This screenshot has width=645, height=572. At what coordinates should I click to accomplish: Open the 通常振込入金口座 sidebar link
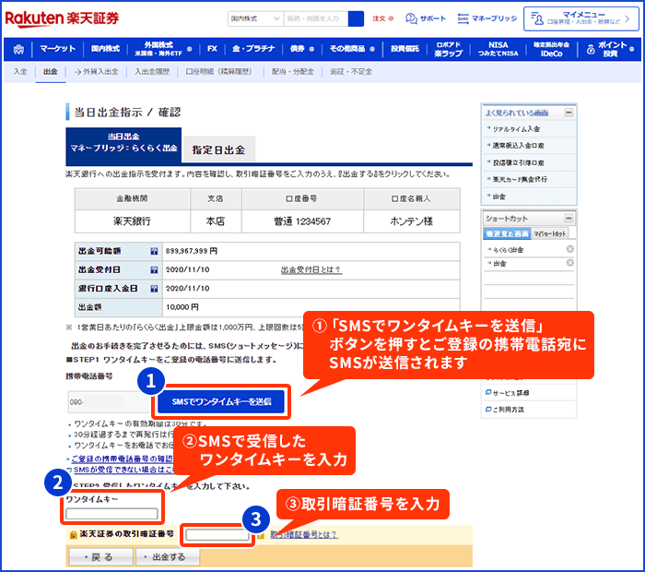coord(518,146)
